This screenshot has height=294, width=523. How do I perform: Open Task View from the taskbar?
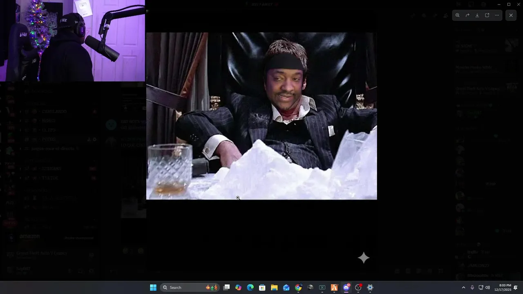[227, 287]
